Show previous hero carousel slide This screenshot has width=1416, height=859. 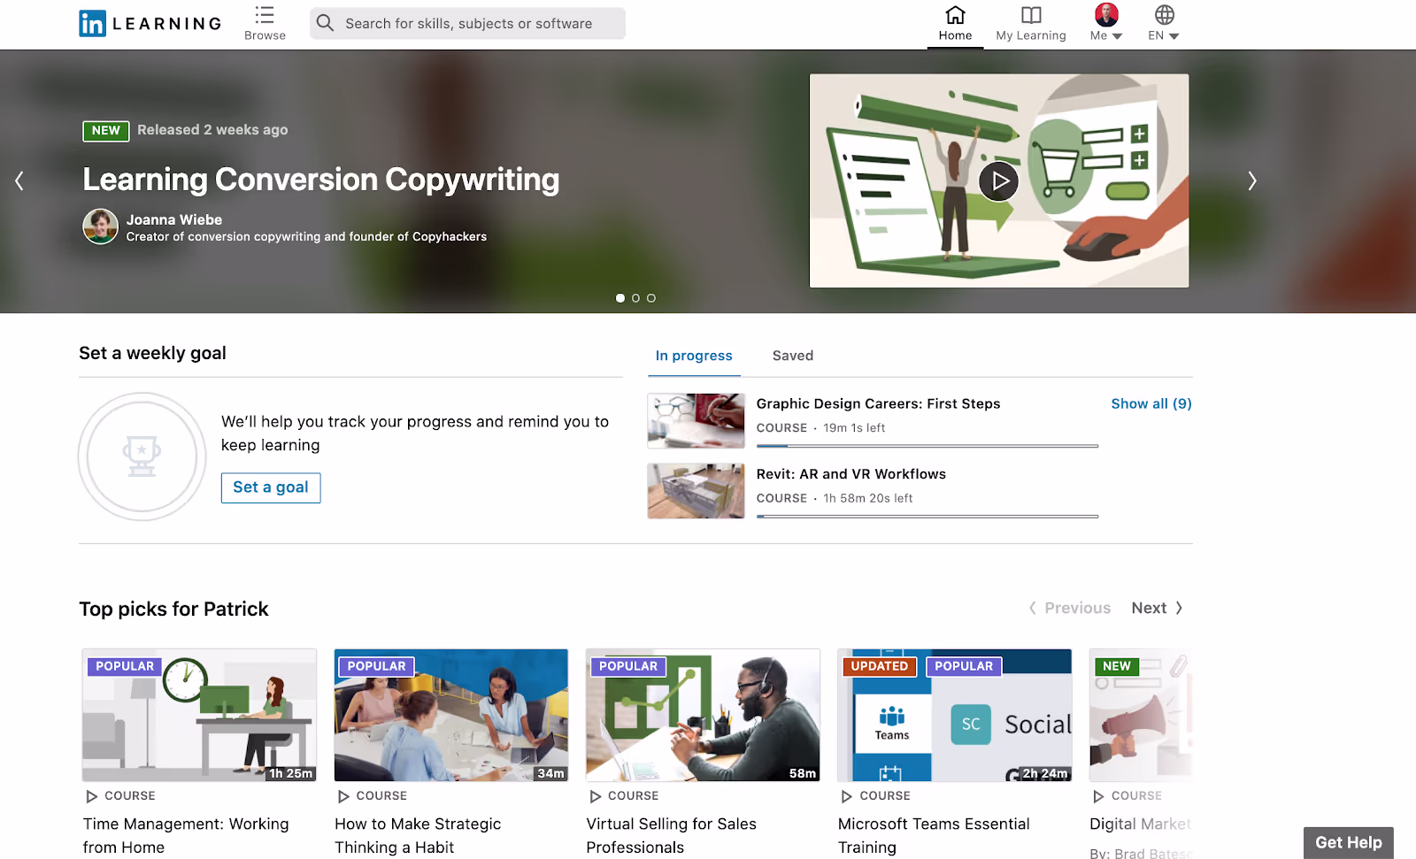click(19, 181)
